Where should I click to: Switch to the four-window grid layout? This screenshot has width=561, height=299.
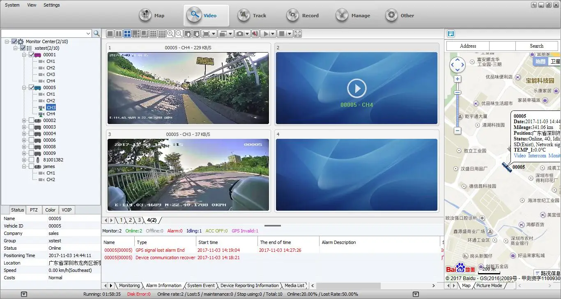127,34
